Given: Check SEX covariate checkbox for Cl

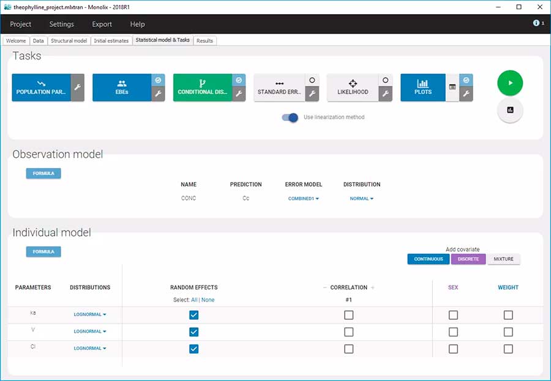Looking at the screenshot, I should (453, 349).
